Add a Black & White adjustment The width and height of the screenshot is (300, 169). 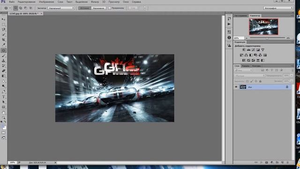coord(251,55)
